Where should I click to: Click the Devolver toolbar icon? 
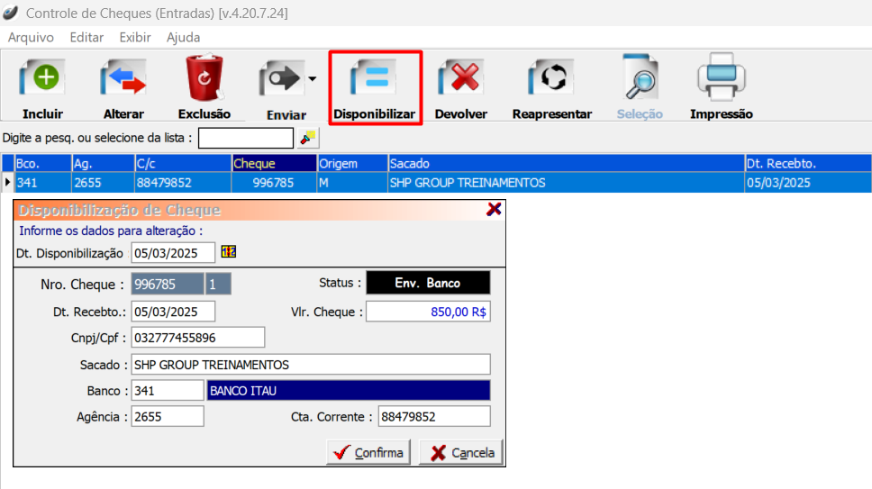(460, 79)
